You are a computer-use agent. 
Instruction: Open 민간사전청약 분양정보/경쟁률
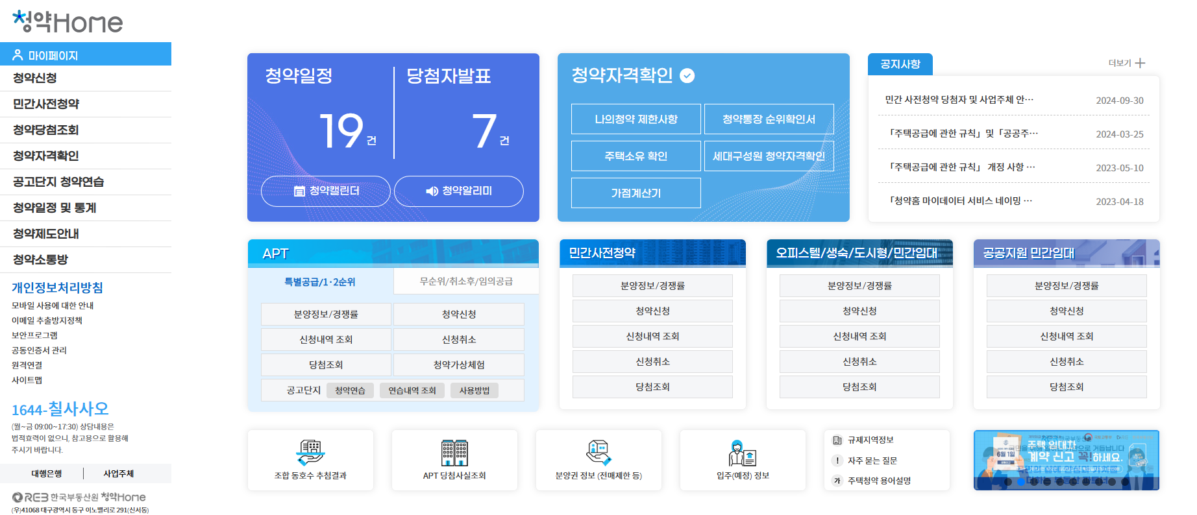[x=652, y=286]
